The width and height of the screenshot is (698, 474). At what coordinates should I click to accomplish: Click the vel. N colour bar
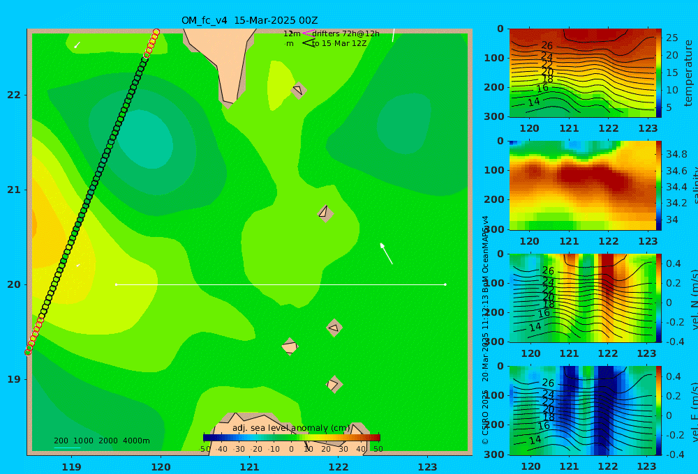tap(658, 298)
